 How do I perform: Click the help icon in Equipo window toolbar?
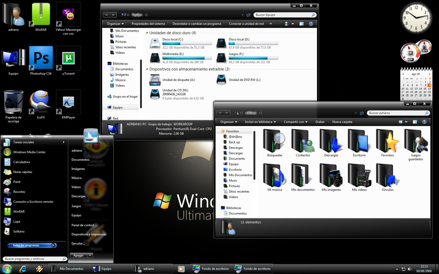point(311,24)
